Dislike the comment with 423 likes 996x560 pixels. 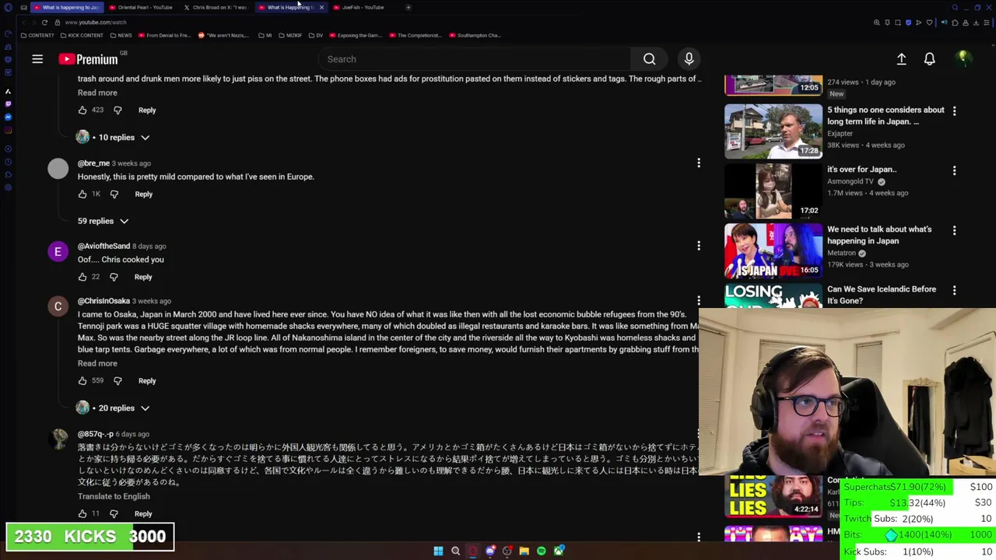click(117, 110)
